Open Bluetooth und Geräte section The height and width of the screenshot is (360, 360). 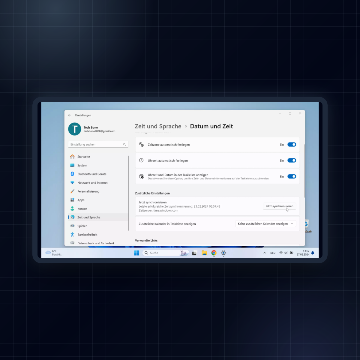[98, 174]
